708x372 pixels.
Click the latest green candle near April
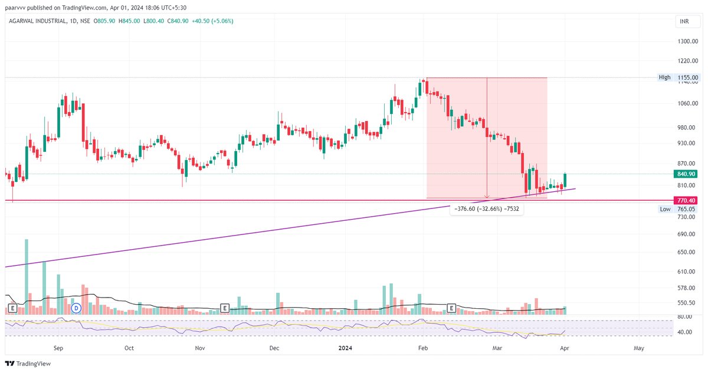[x=565, y=180]
